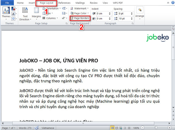Open the WPS PDF tab
Viewport: 175px width, 130px height.
tap(118, 3)
